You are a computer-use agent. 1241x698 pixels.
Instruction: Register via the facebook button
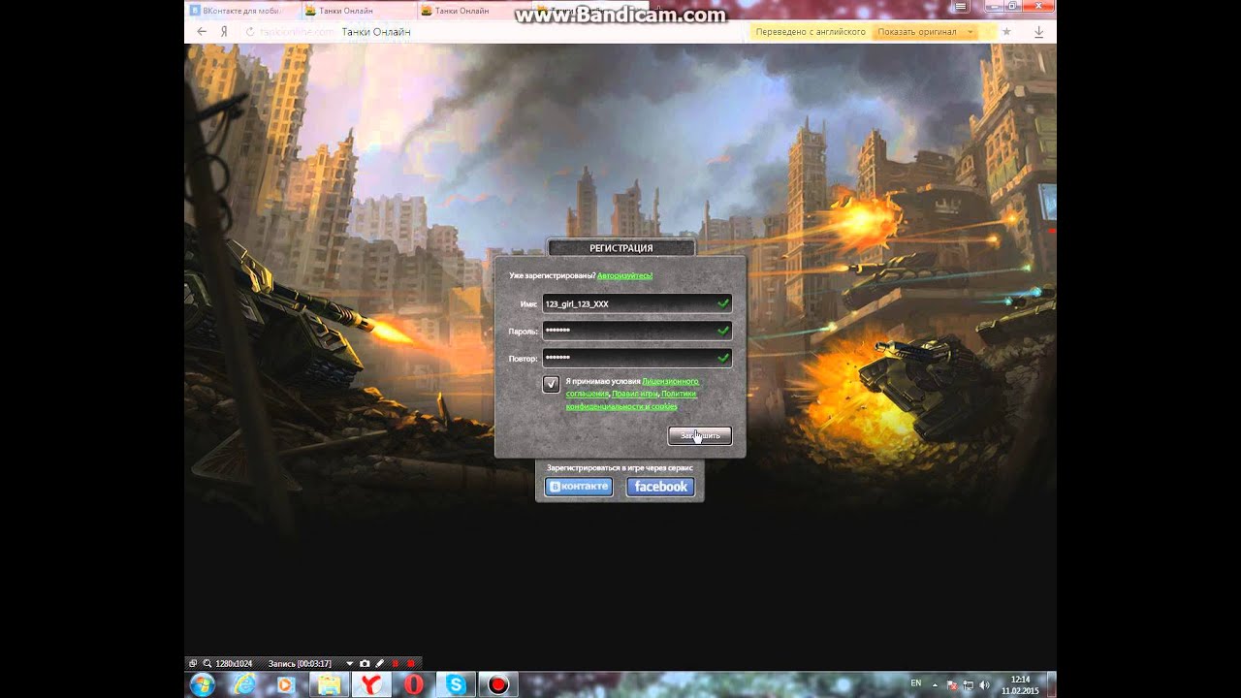pyautogui.click(x=660, y=487)
